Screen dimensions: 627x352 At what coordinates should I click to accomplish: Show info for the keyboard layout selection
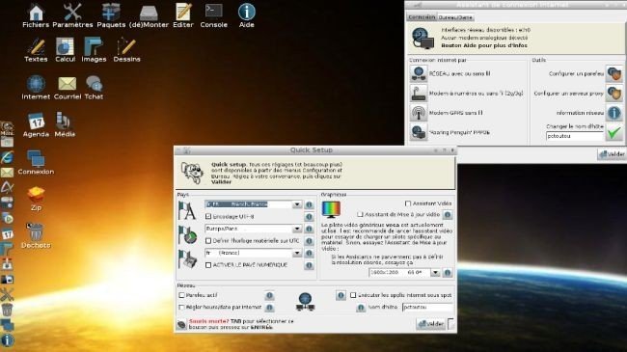coord(309,254)
